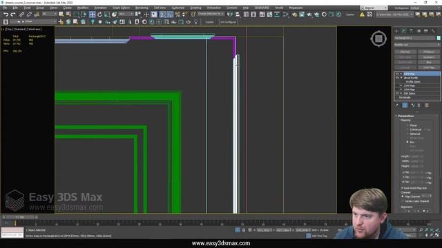Toggle the Selection Lock icon in status bar
442x248 pixels.
(x=244, y=230)
